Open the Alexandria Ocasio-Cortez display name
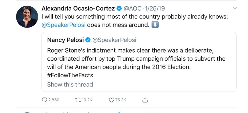Viewport: 248px width, 113px height. coord(78,9)
